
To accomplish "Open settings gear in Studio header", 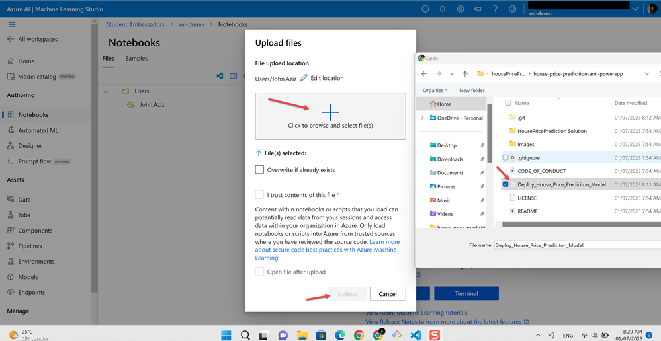I will click(x=461, y=9).
